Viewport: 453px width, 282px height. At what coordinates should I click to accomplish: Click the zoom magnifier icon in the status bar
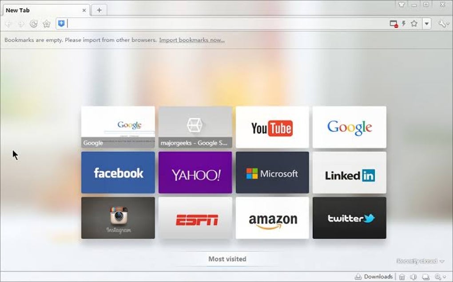point(438,277)
